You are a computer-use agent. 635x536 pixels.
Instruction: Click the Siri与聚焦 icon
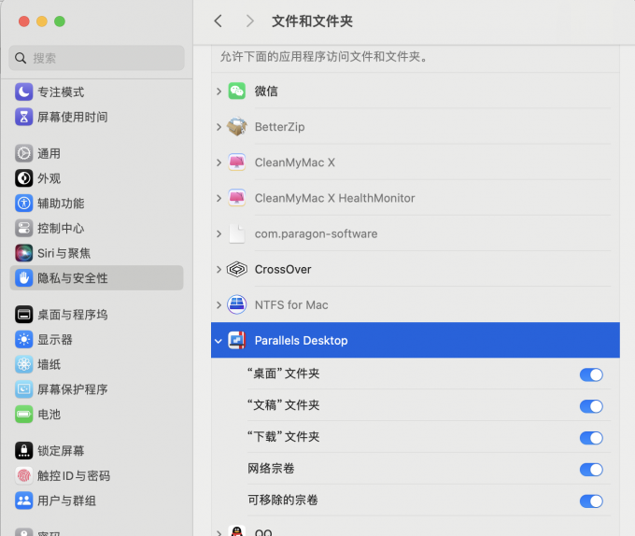(24, 253)
